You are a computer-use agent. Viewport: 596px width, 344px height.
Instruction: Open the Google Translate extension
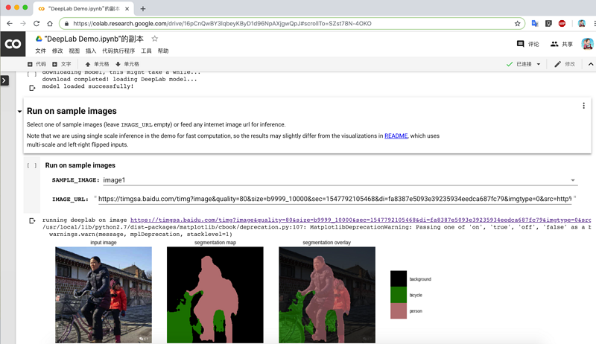[535, 24]
